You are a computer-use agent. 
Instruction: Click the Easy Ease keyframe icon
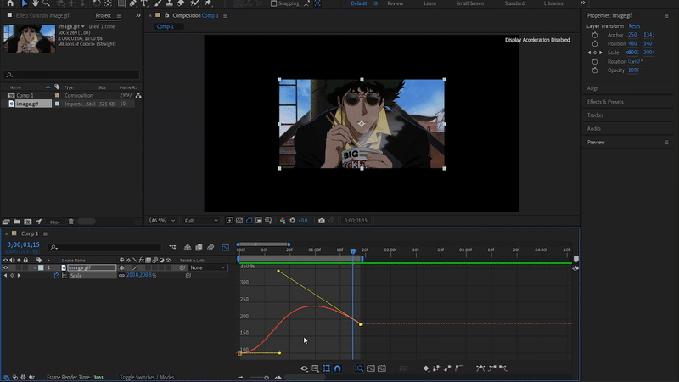tap(480, 368)
